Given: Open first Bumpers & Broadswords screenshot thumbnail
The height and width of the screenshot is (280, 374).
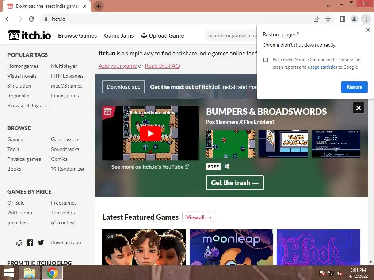Looking at the screenshot, I should [x=230, y=144].
